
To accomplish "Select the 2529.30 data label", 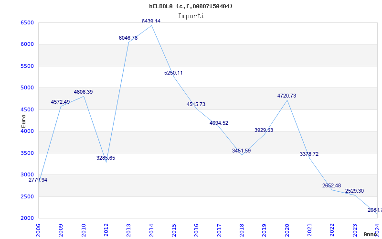I will click(354, 191).
